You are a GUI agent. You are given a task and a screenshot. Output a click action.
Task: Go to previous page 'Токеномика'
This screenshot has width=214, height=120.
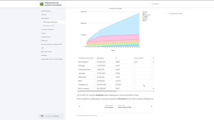click(96, 106)
